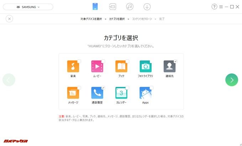Image resolution: width=242 pixels, height=146 pixels.
Task: Close the clone wizard with X button
Action: 9,19
